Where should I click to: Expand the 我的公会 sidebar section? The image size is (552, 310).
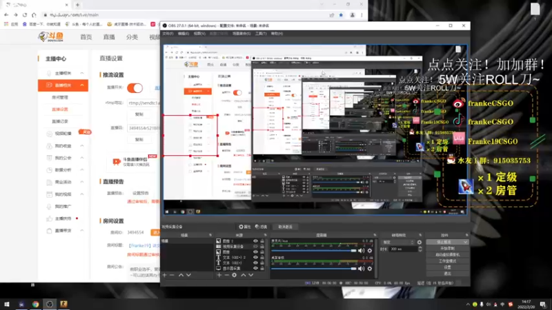tap(82, 158)
